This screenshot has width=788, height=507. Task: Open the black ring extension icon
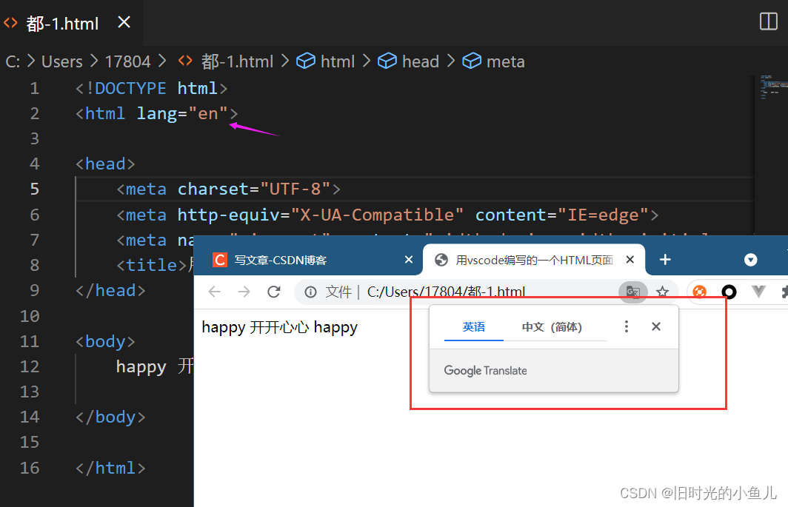click(x=729, y=292)
